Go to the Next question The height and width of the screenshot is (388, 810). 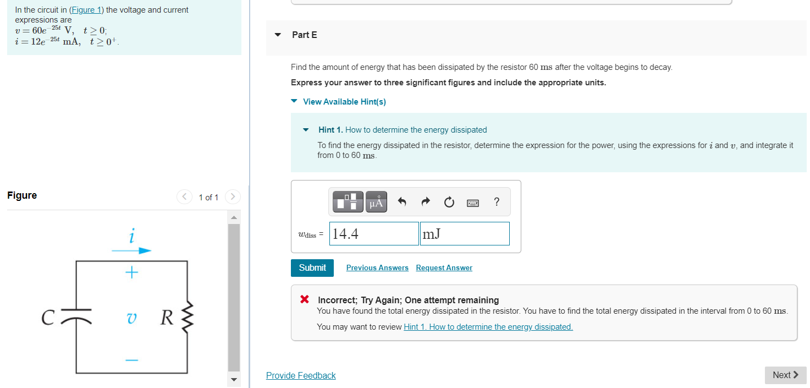tap(785, 375)
